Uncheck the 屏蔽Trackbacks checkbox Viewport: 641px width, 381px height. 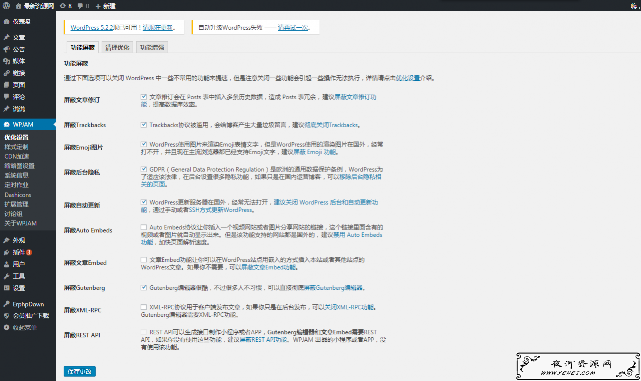coord(144,125)
